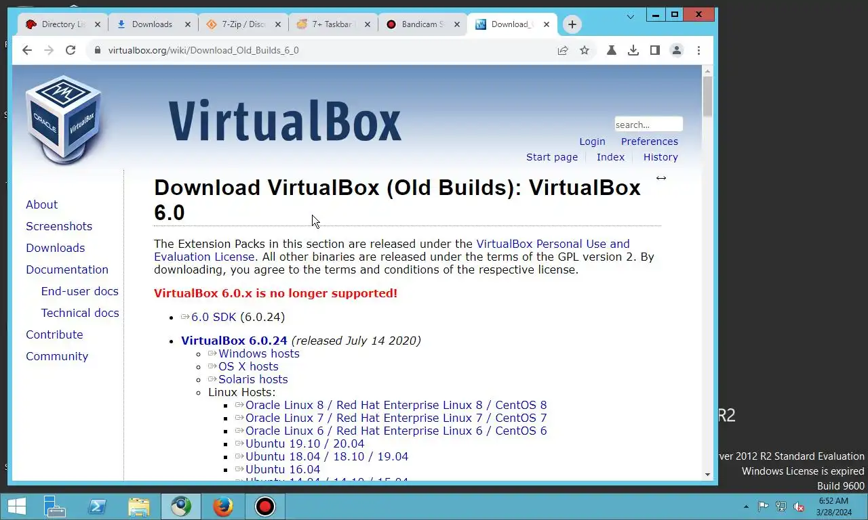Click the page vertical scrollbar thumb
This screenshot has height=520, width=868.
[x=707, y=95]
